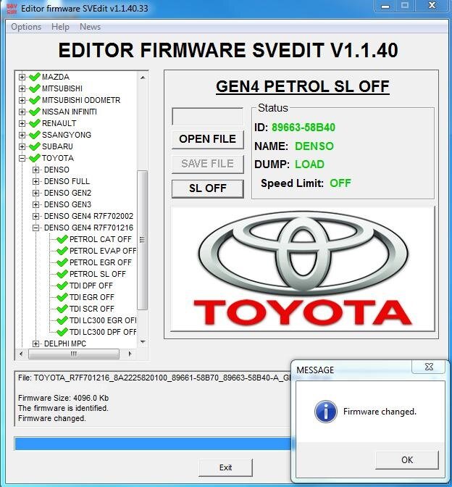Expand the SUBARU tree node
The image size is (452, 487).
pos(22,146)
